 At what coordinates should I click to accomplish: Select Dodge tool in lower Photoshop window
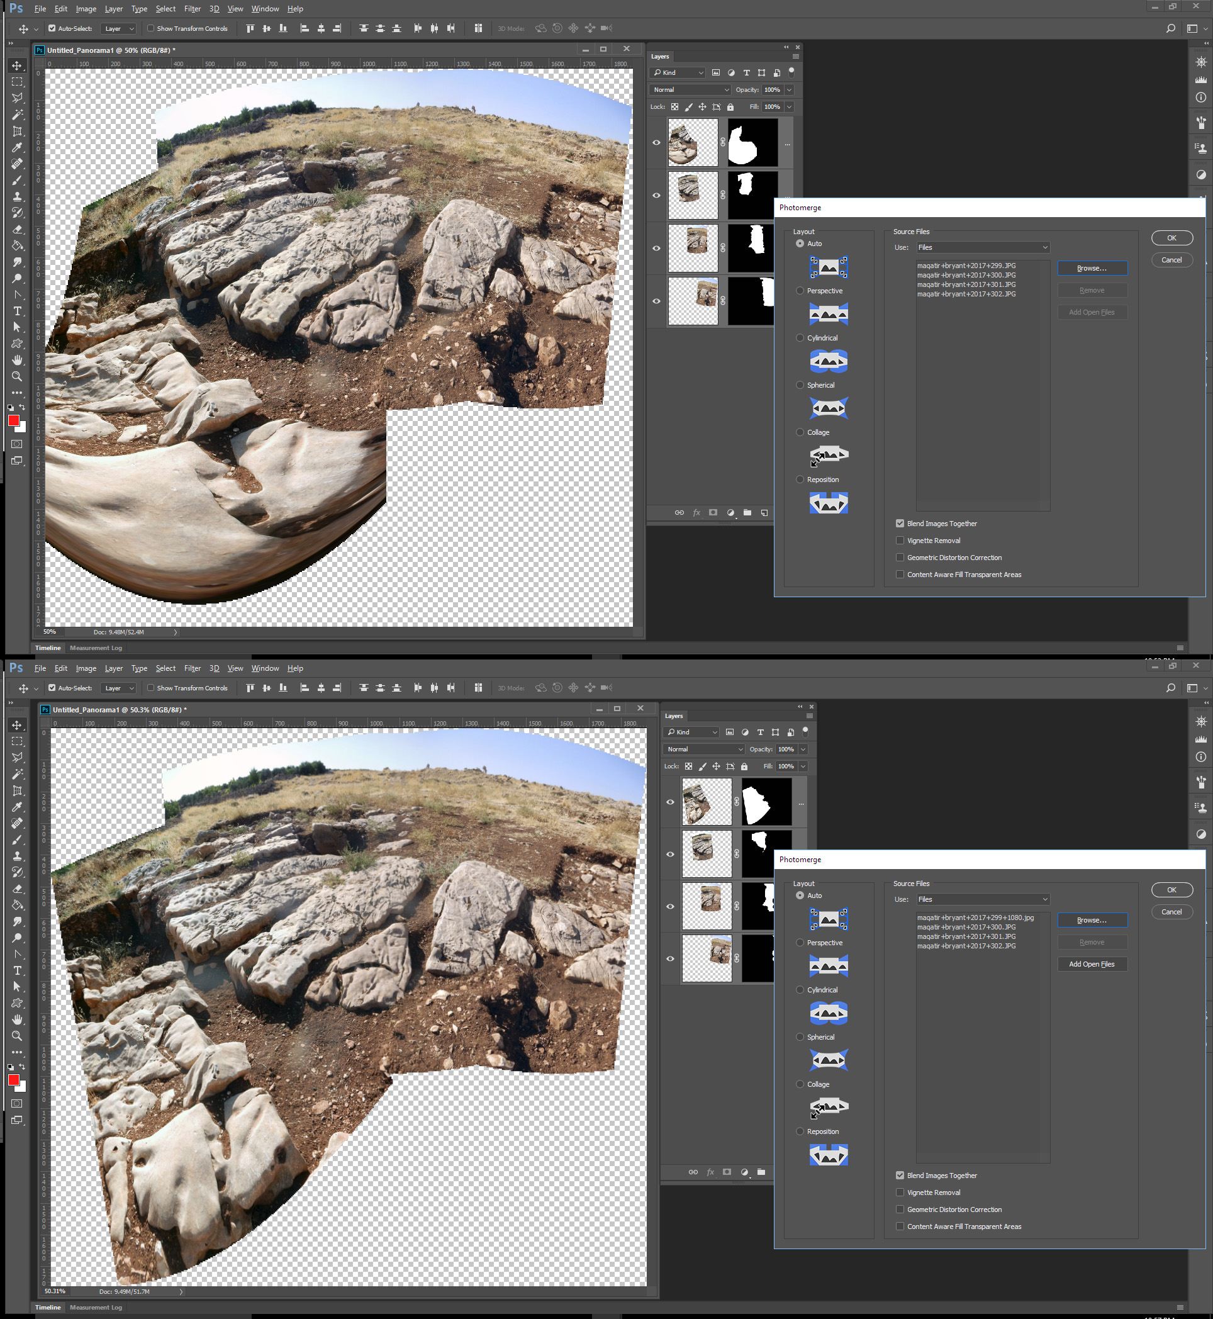(x=17, y=938)
